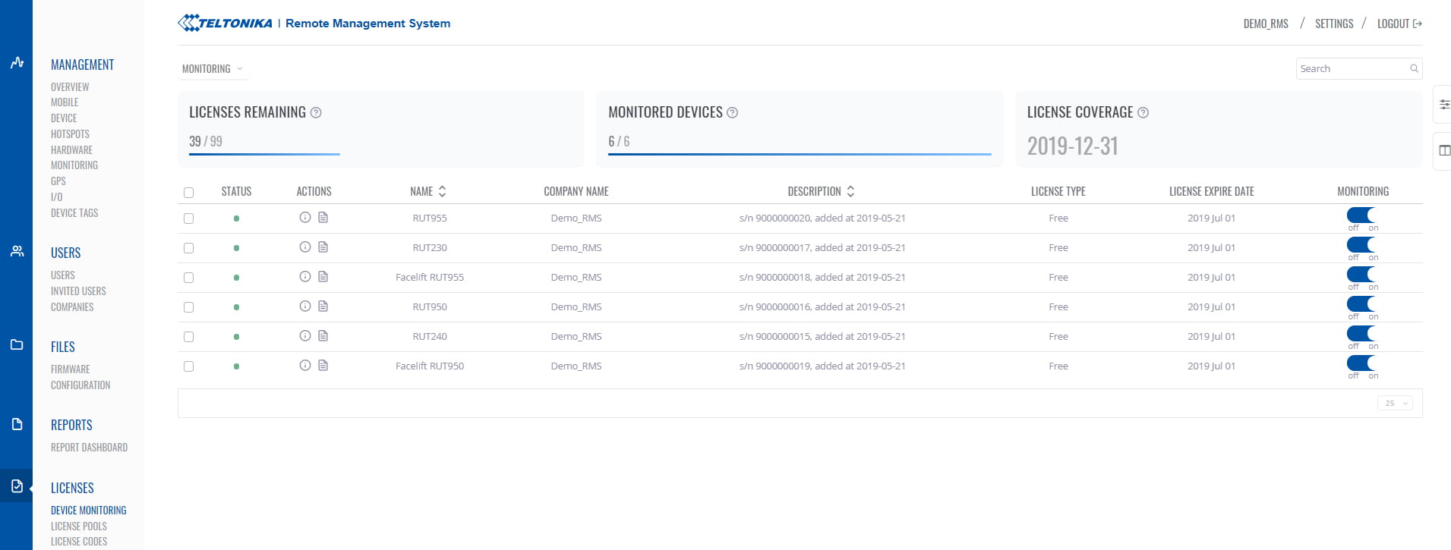
Task: Click the Logout link
Action: [1399, 24]
